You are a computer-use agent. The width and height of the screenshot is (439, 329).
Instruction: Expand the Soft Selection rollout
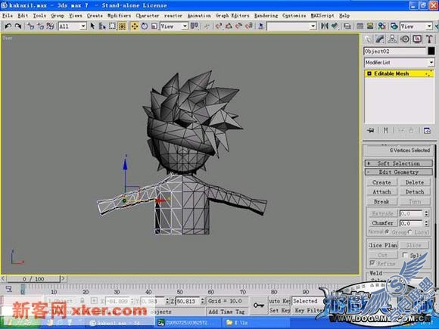399,163
